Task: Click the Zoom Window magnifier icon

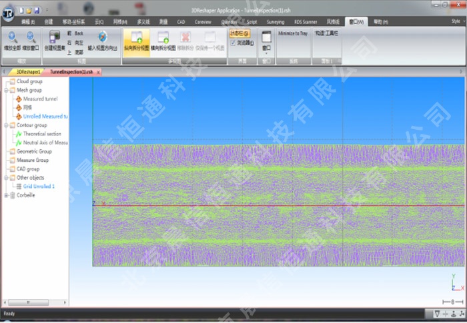Action: (x=31, y=37)
